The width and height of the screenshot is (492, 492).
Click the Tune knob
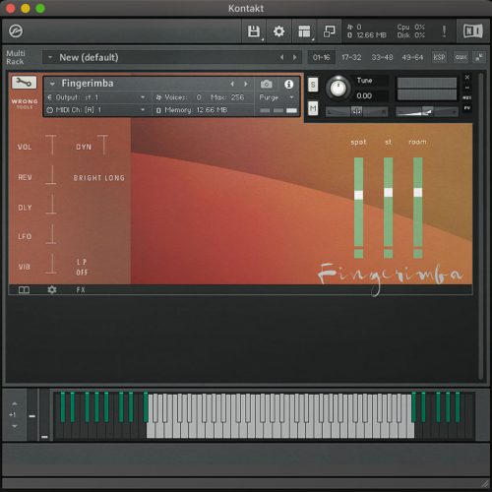coord(338,88)
